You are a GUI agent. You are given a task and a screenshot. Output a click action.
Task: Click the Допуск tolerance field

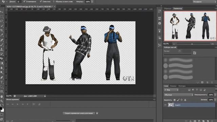point(19,2)
